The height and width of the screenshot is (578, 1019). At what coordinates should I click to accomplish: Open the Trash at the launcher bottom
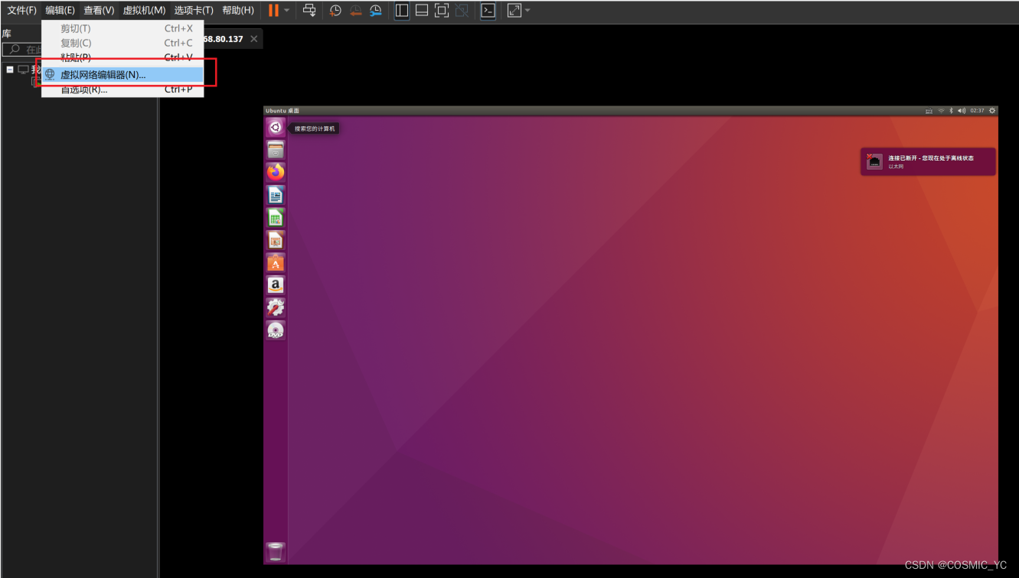[276, 551]
